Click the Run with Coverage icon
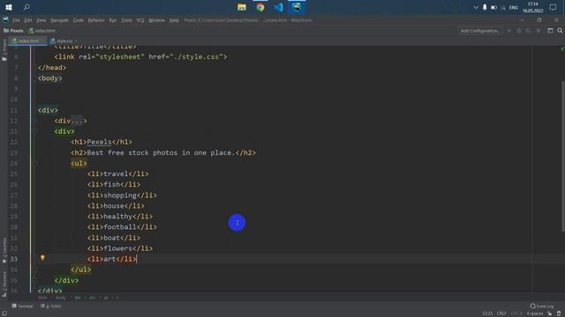Image resolution: width=565 pixels, height=317 pixels. [x=529, y=31]
